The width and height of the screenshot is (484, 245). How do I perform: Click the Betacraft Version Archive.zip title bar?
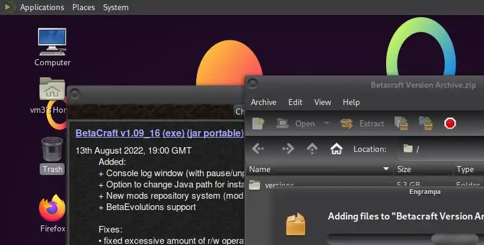pos(423,85)
